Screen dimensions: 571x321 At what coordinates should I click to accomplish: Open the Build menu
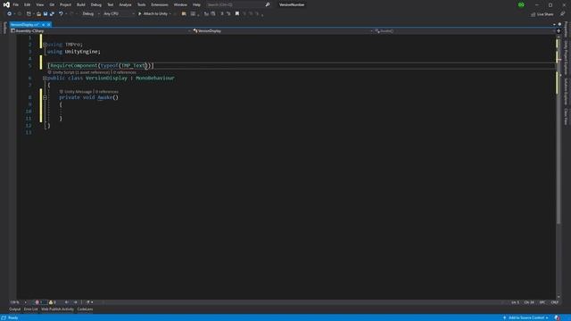point(81,4)
